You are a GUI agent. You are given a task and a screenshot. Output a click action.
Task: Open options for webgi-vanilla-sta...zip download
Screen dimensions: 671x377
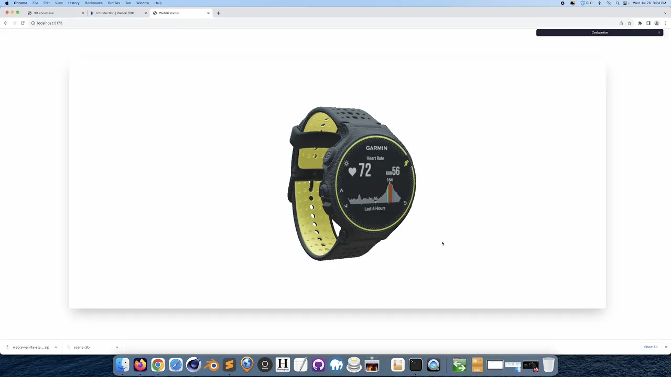(x=56, y=347)
